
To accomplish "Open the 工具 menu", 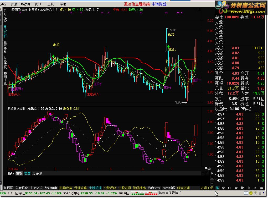I will (51, 4).
